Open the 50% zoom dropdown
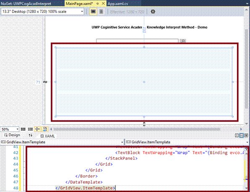The height and width of the screenshot is (192, 250). [10, 129]
